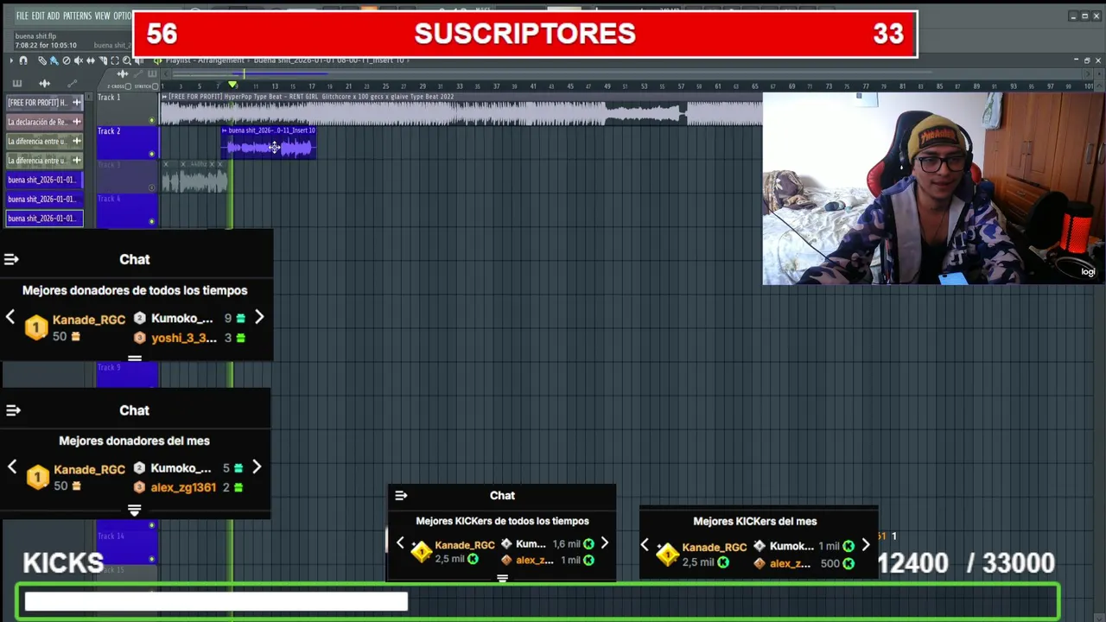Select the Paint brush tool

54,60
